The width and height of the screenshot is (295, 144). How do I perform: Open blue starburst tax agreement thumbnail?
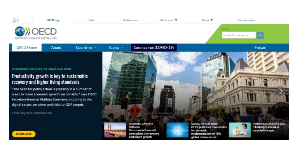(177, 130)
